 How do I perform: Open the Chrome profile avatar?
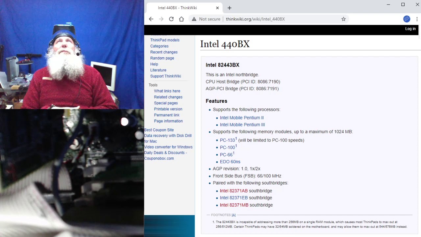(407, 19)
